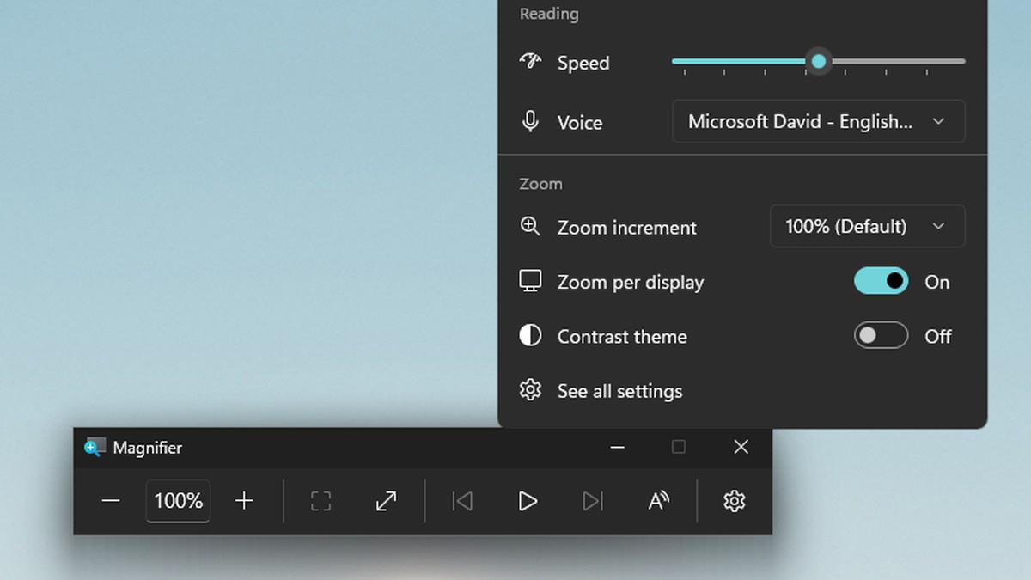Screen dimensions: 1031x580
Task: Click the Reading section heading
Action: point(548,14)
